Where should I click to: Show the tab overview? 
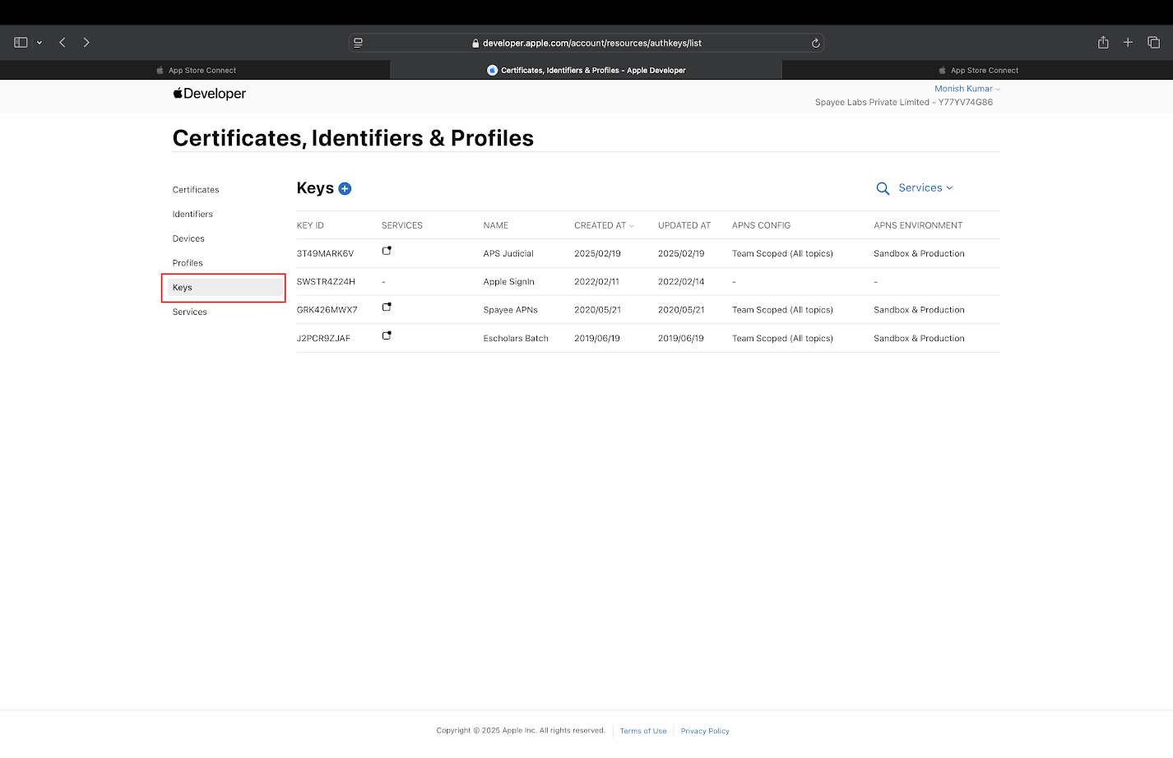point(1153,43)
